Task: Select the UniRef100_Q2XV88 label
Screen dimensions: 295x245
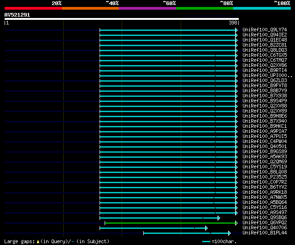Action: click(265, 106)
